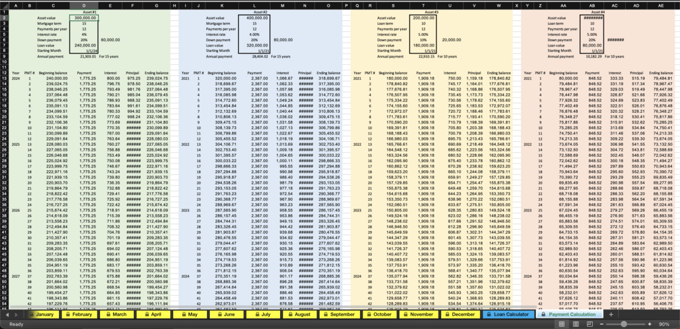This screenshot has width=680, height=329.
Task: Click the Asset #1 title cell
Action: (x=90, y=12)
